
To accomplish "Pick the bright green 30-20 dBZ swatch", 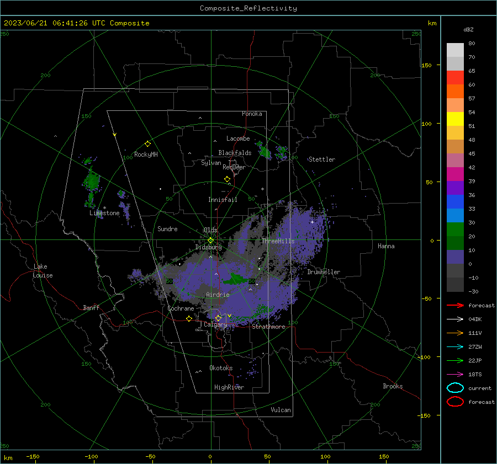I will point(455,230).
